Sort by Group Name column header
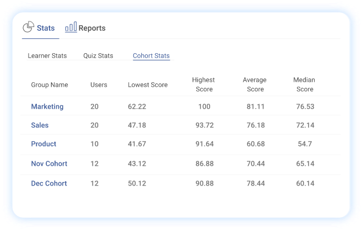Image resolution: width=363 pixels, height=230 pixels. [x=50, y=85]
